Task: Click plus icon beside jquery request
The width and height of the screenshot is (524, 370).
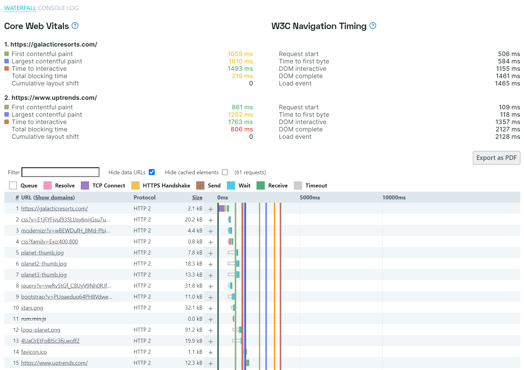Action: (x=211, y=286)
